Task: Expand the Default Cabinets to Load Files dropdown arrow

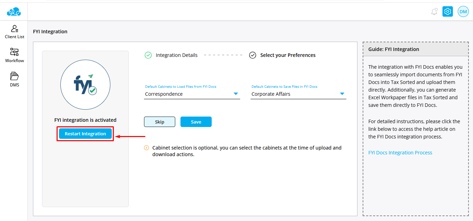Action: tap(236, 94)
